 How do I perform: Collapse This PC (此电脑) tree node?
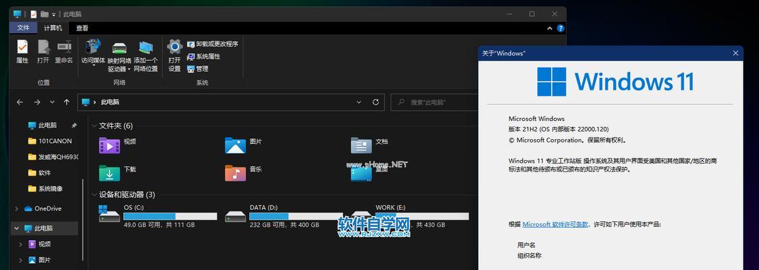tap(17, 228)
